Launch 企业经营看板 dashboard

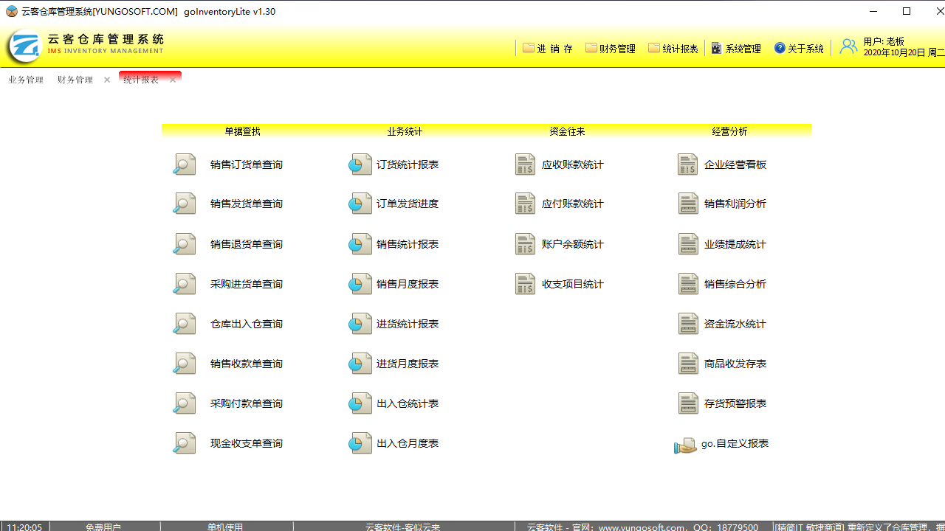pyautogui.click(x=688, y=164)
